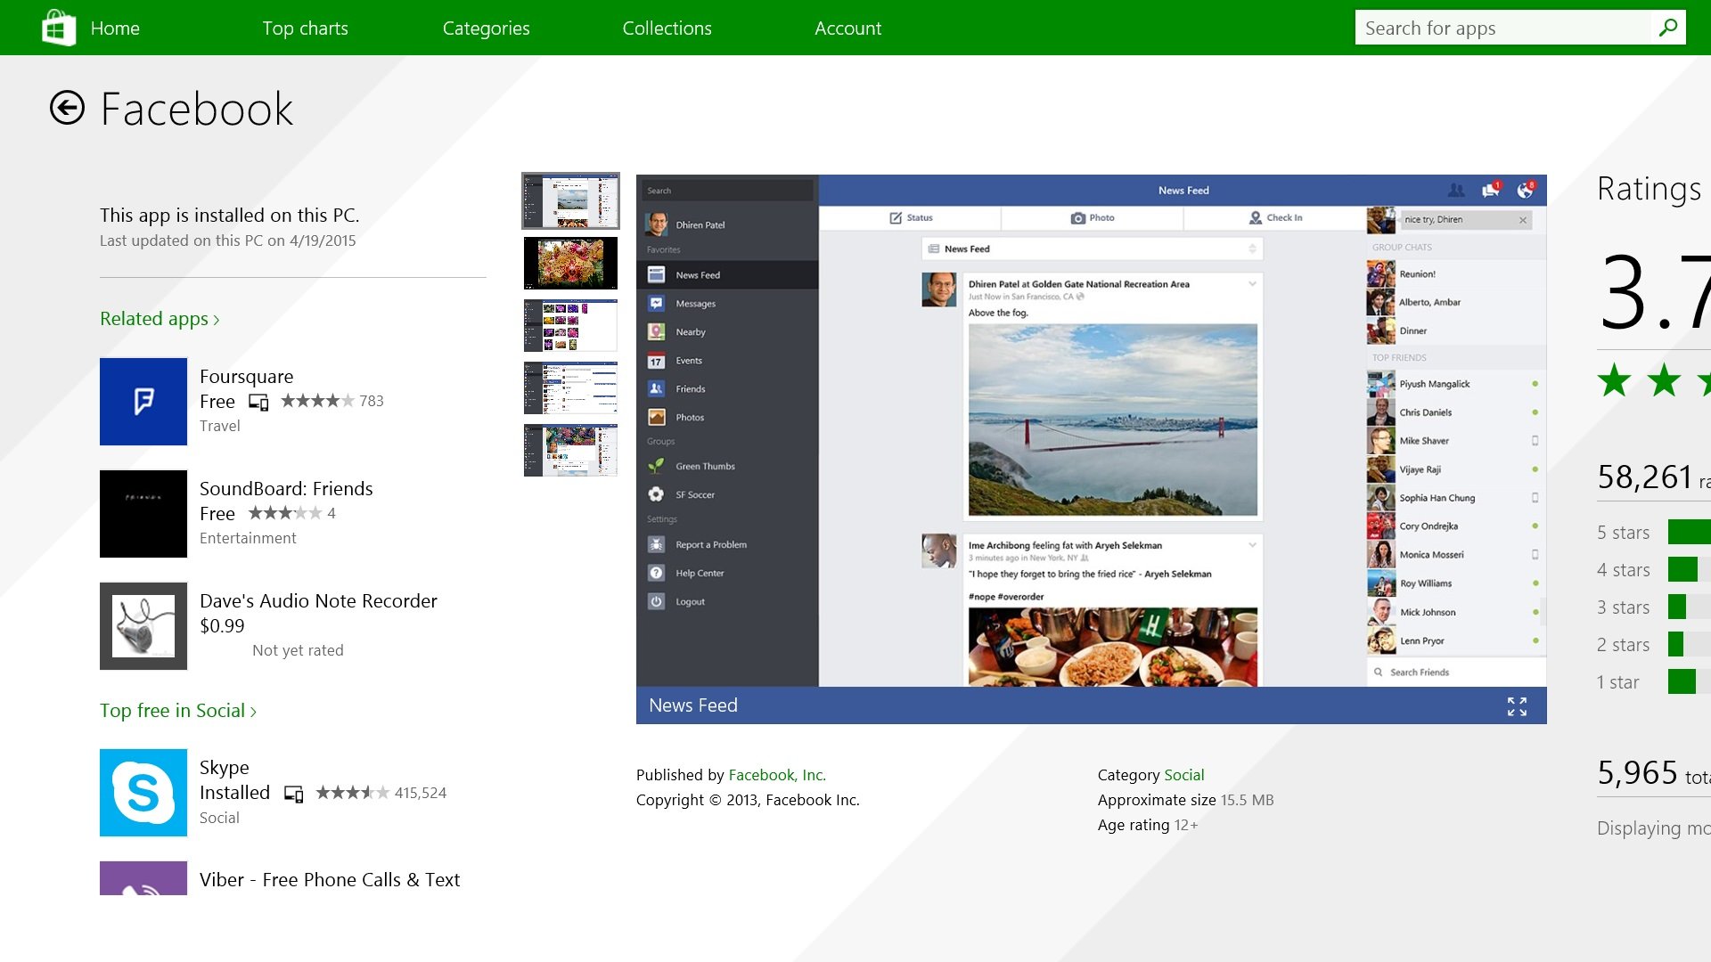This screenshot has width=1711, height=962.
Task: Open Viber - Free Phone Calls & Text
Action: click(x=330, y=880)
